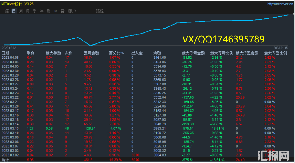
Task: Switch to 月 (monthly) statistics tab
Action: [28, 11]
